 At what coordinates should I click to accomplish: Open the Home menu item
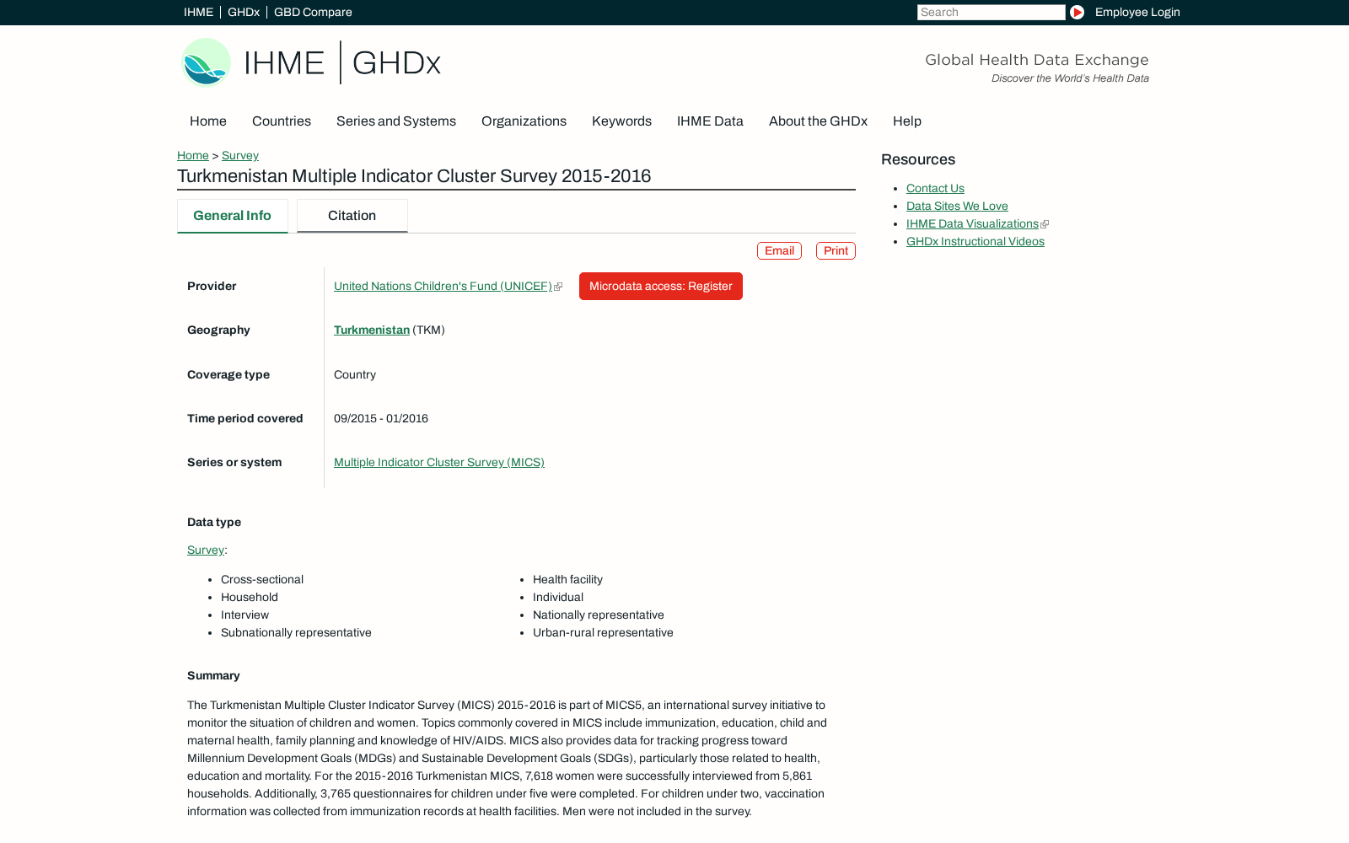coord(208,121)
